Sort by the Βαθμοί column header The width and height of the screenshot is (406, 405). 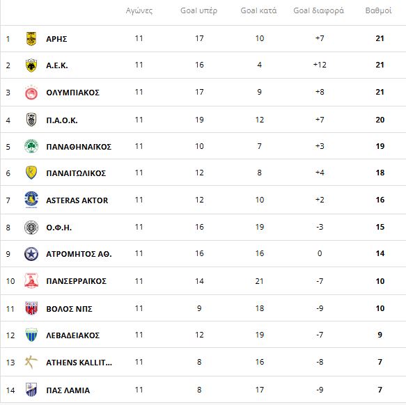click(378, 10)
